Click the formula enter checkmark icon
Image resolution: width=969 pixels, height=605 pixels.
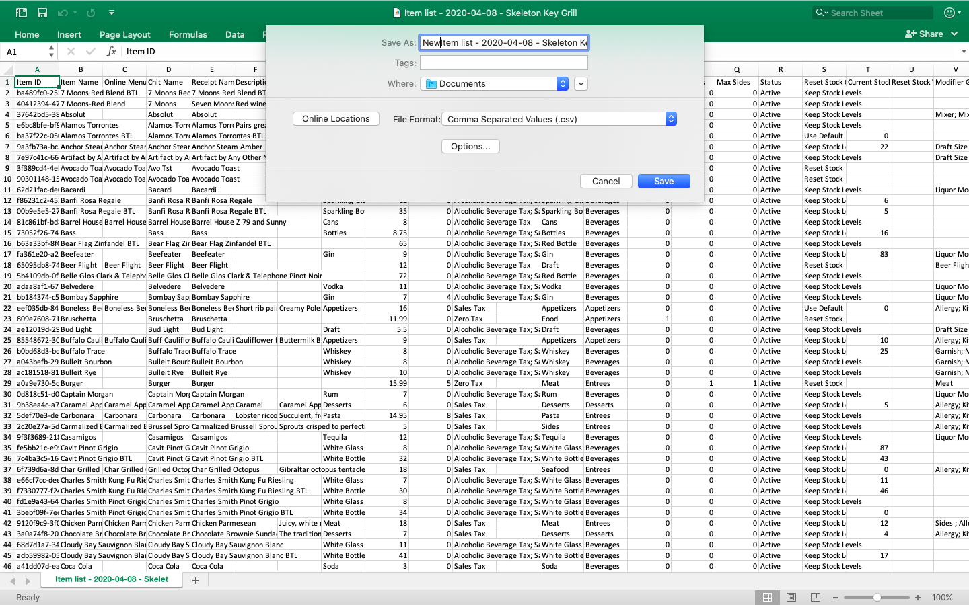(91, 52)
